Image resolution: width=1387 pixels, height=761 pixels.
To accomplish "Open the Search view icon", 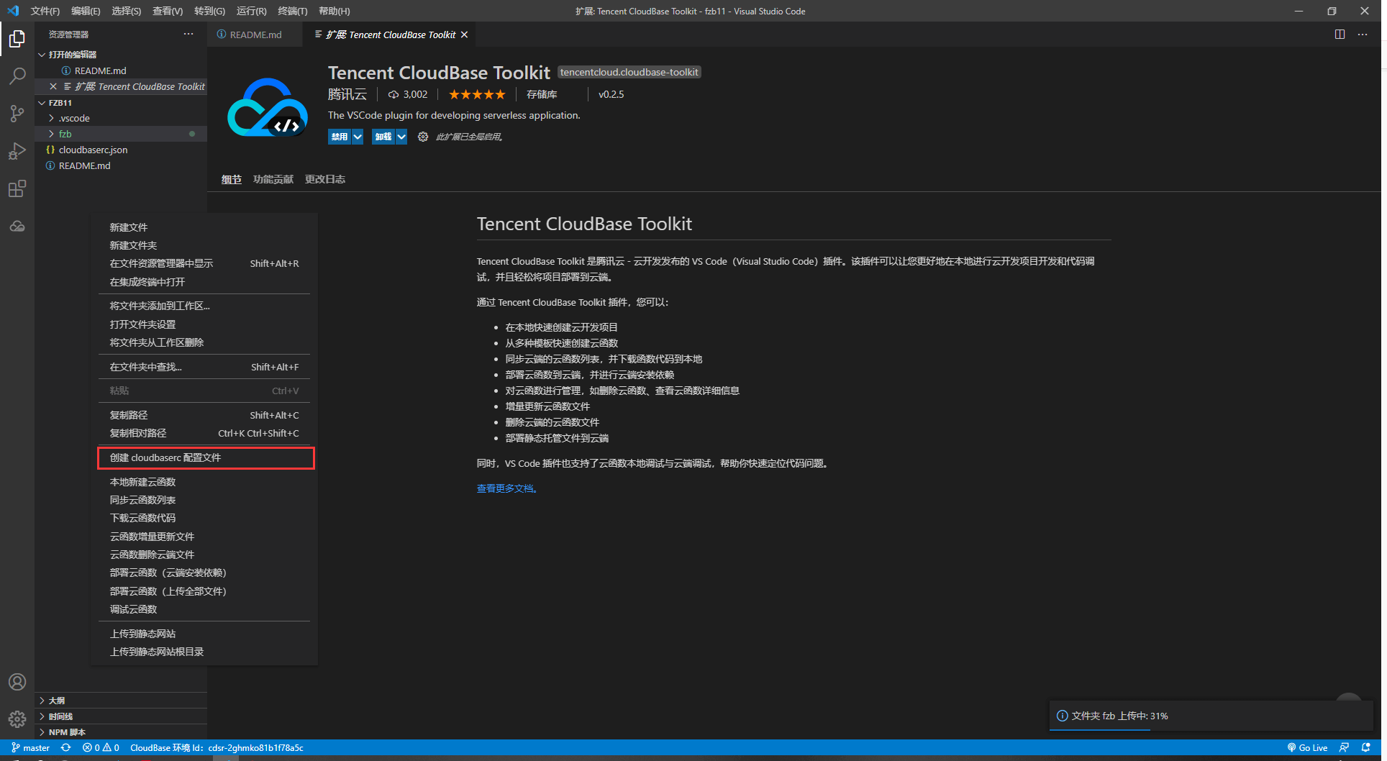I will [17, 76].
